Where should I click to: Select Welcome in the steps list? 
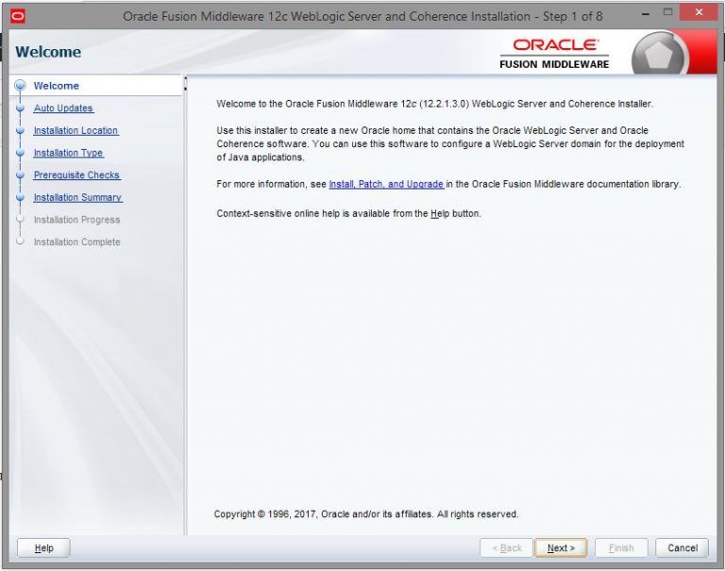pyautogui.click(x=57, y=86)
